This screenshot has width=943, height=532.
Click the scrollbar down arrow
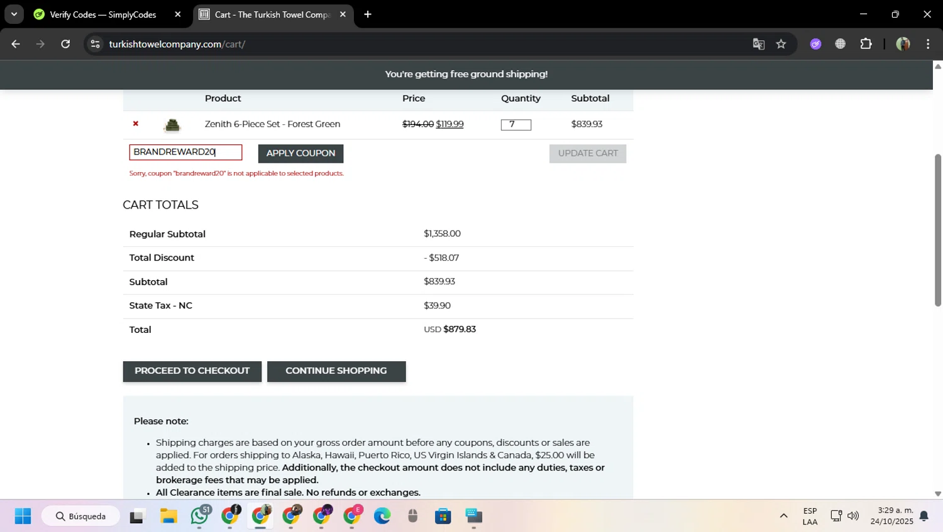(x=938, y=494)
